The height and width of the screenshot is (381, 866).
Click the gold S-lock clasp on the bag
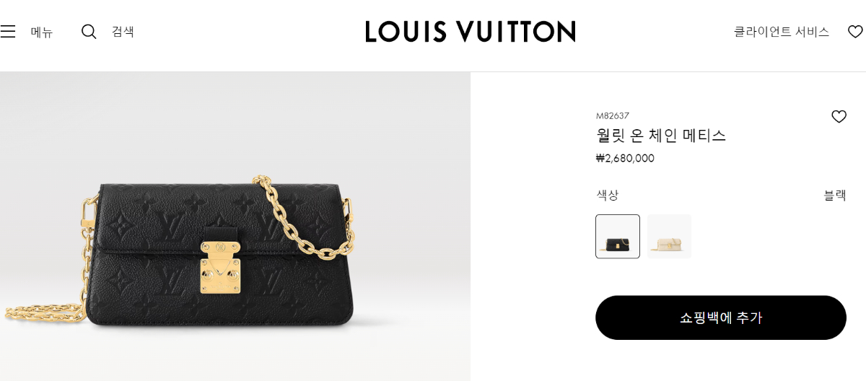point(221,267)
